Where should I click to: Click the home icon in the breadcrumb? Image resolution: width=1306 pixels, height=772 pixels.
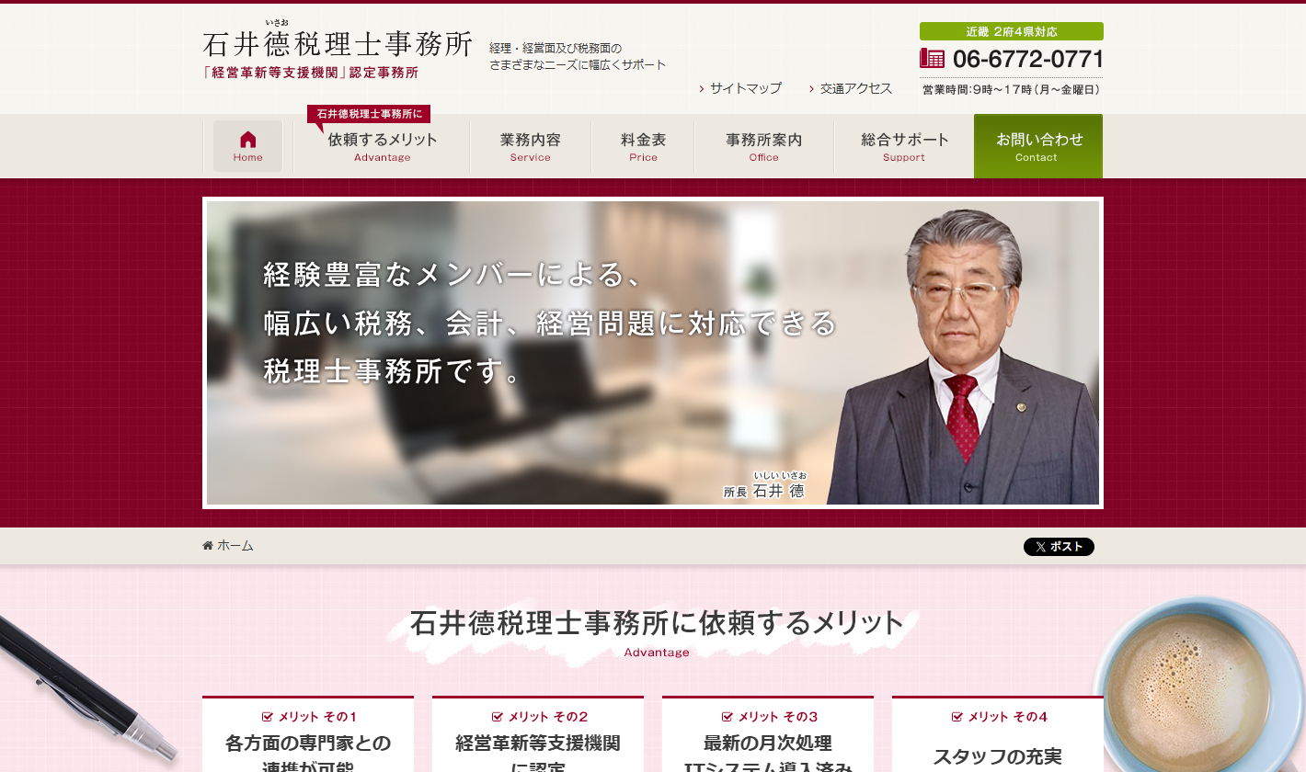[206, 545]
